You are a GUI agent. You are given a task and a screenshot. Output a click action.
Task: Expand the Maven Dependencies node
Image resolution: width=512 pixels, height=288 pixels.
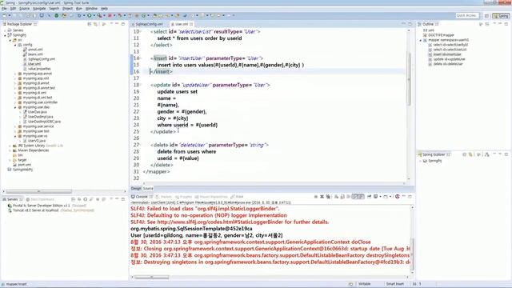10,150
